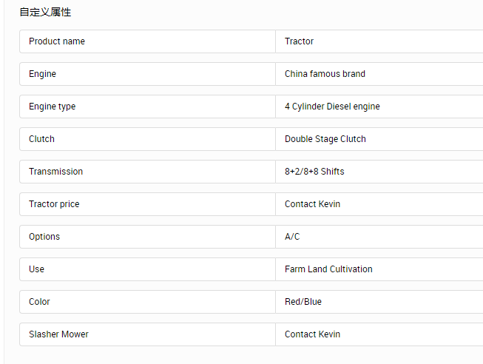Select the 8+2/8+8 Shifts value field

pyautogui.click(x=379, y=172)
